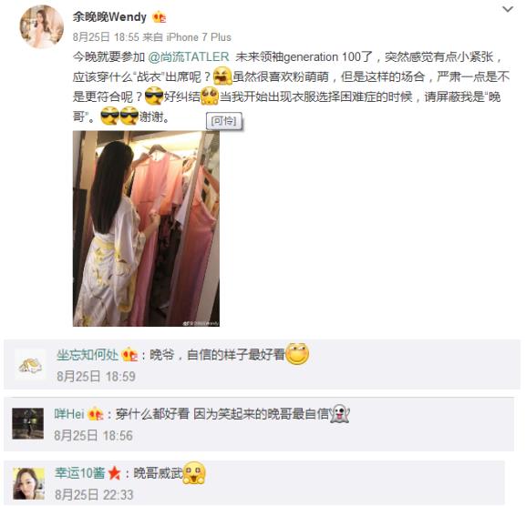The height and width of the screenshot is (506, 526).
Task: Click the post timestamp 8月25日 18:55
Action: (x=106, y=37)
